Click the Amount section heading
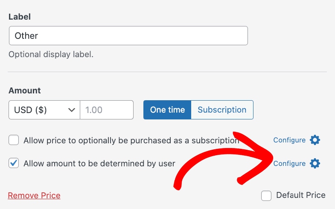The image size is (335, 209). (25, 90)
